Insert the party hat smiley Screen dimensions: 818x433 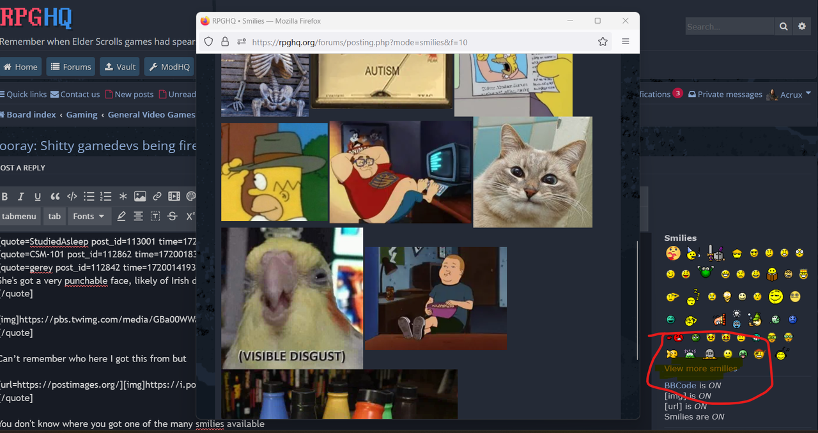[x=693, y=254]
